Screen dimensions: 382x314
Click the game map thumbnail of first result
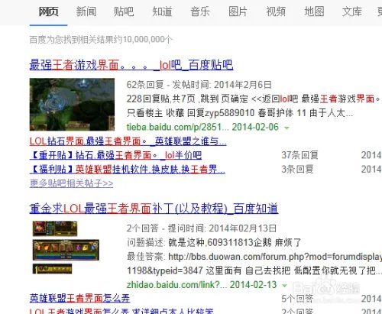(x=72, y=105)
